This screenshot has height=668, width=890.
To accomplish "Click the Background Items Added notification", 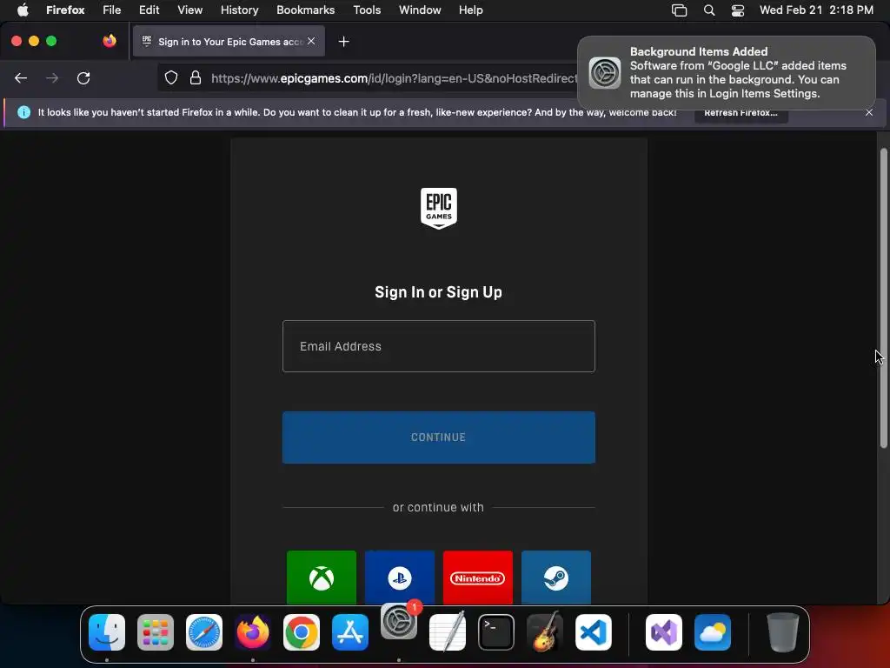I will [x=727, y=73].
